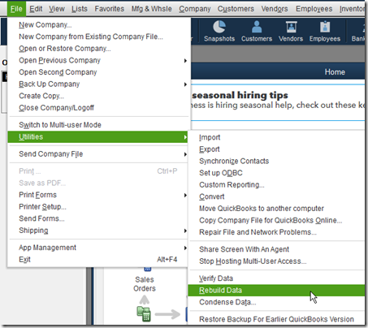Click the calculator-and-invoice icon below Sales Orders
Image resolution: width=368 pixels, height=328 pixels.
[144, 314]
